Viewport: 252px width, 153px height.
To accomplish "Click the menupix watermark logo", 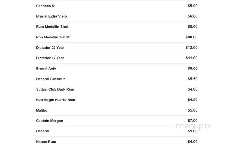I will (194, 126).
